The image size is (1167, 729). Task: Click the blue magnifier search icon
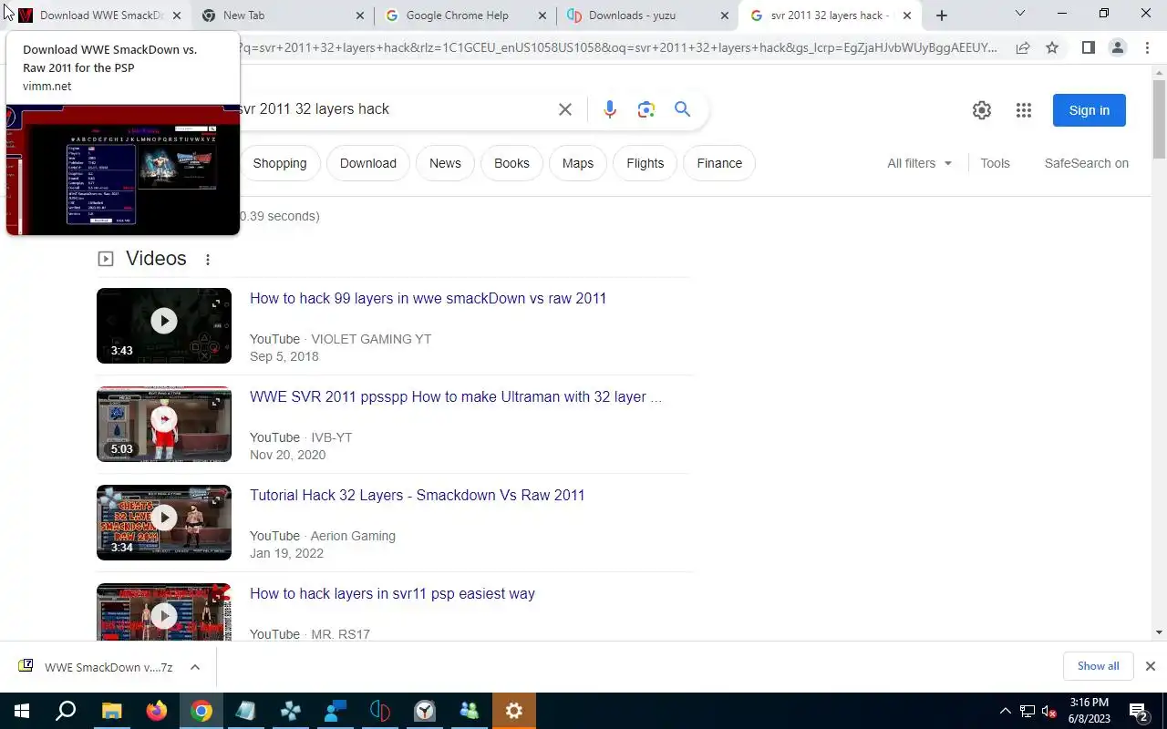(682, 109)
